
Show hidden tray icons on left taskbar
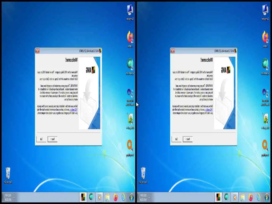pyautogui.click(x=14, y=197)
